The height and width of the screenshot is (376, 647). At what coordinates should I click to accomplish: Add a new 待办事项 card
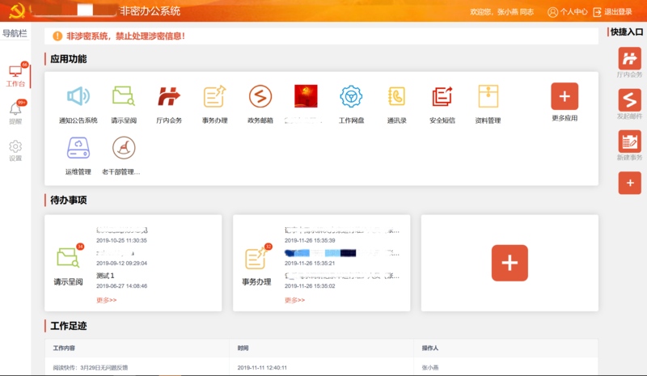point(510,263)
